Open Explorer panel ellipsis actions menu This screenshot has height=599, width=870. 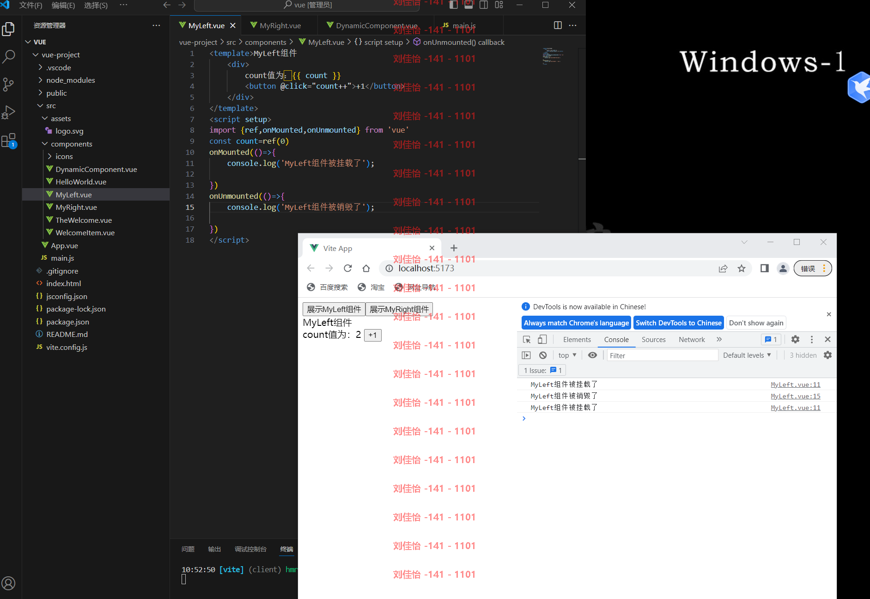156,25
